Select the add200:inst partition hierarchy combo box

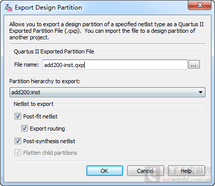point(107,92)
